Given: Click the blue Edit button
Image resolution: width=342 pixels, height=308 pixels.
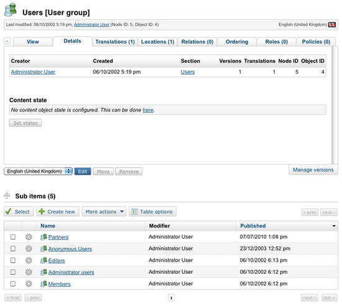Looking at the screenshot, I should [83, 171].
